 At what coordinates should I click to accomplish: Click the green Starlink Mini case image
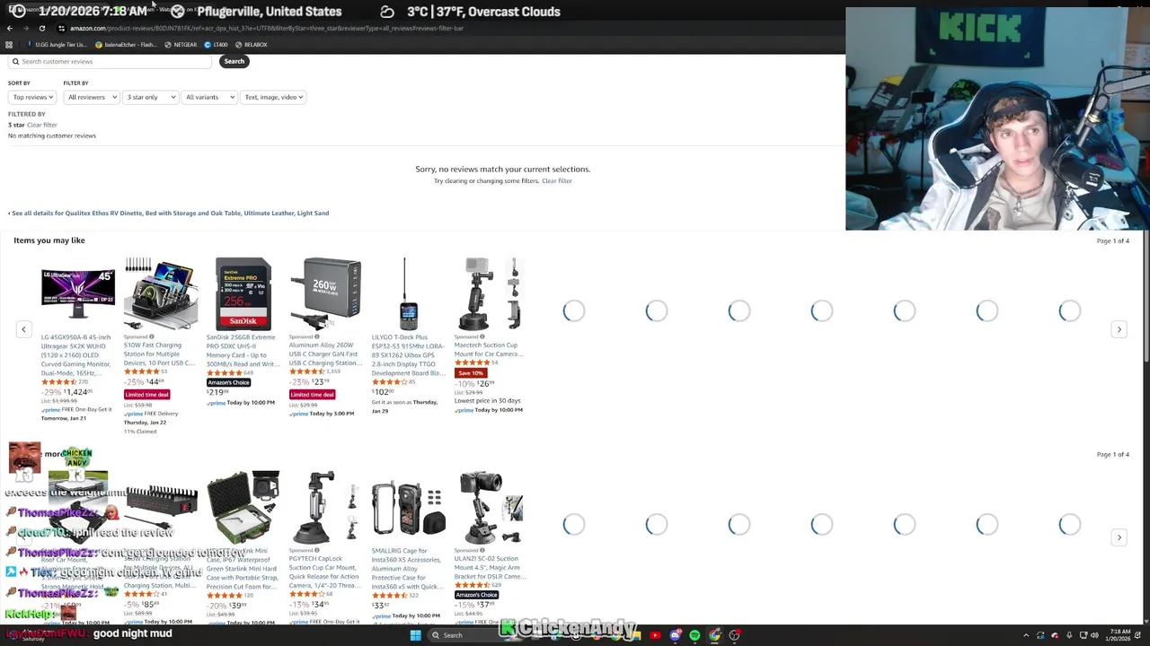click(x=243, y=508)
